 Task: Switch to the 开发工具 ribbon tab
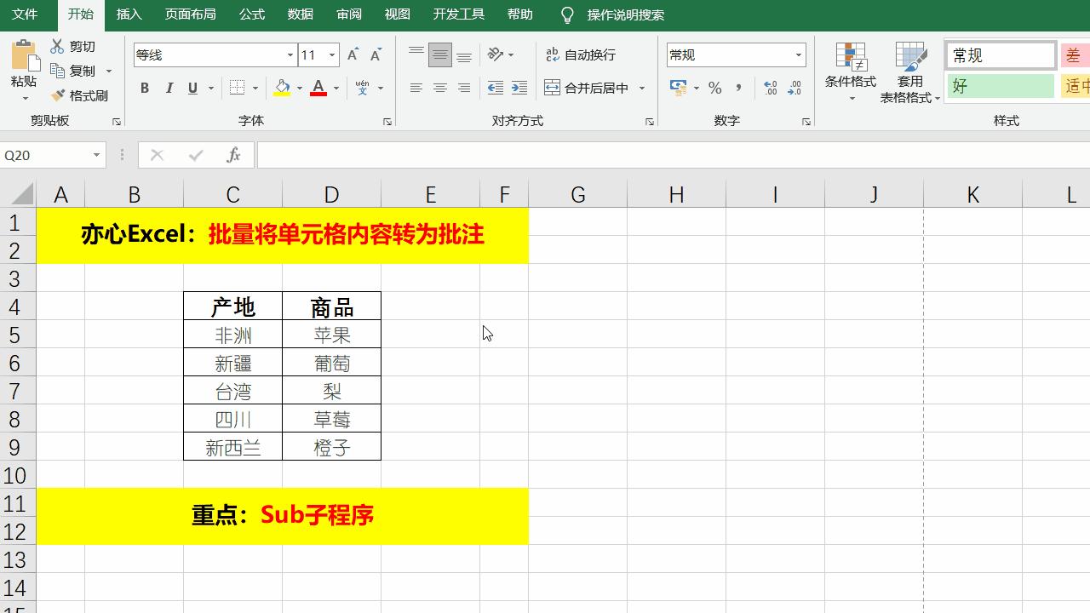point(459,14)
